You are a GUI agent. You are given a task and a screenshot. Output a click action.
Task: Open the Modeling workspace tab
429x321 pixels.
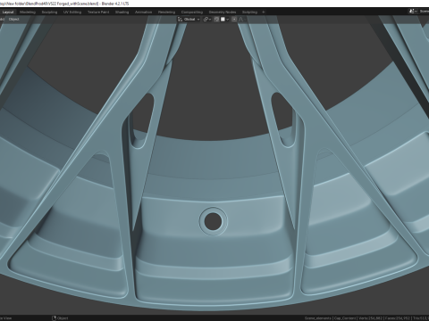[28, 12]
